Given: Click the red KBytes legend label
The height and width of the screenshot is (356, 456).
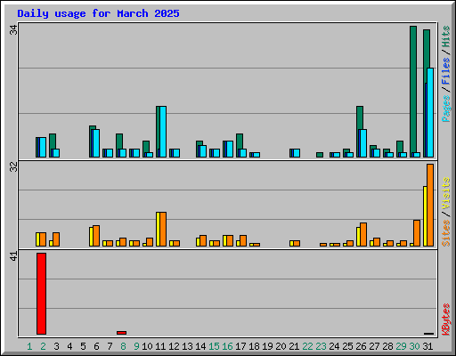Looking at the screenshot, I should pyautogui.click(x=445, y=320).
